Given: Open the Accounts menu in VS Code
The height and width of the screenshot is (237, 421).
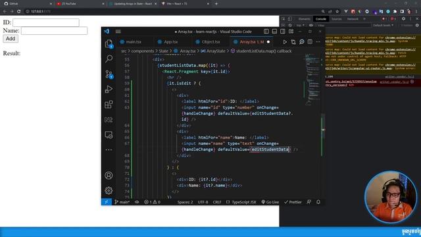Looking at the screenshot, I should coord(109,176).
